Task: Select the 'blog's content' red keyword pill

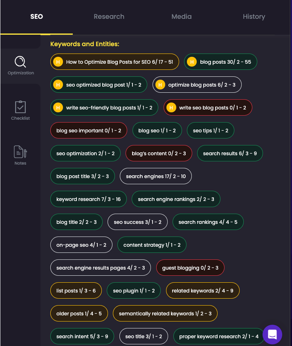Action: pos(159,153)
